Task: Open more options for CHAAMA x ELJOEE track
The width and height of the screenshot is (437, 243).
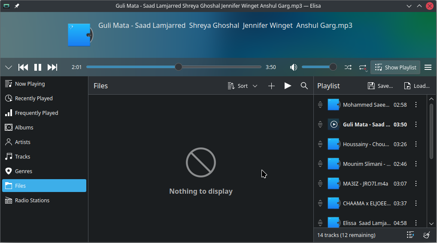Action: point(416,204)
